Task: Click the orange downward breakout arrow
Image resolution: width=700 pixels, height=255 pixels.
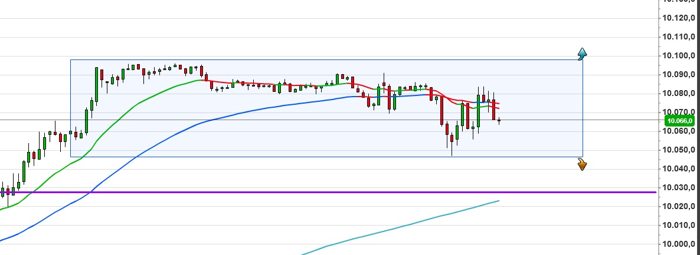Action: [x=582, y=164]
